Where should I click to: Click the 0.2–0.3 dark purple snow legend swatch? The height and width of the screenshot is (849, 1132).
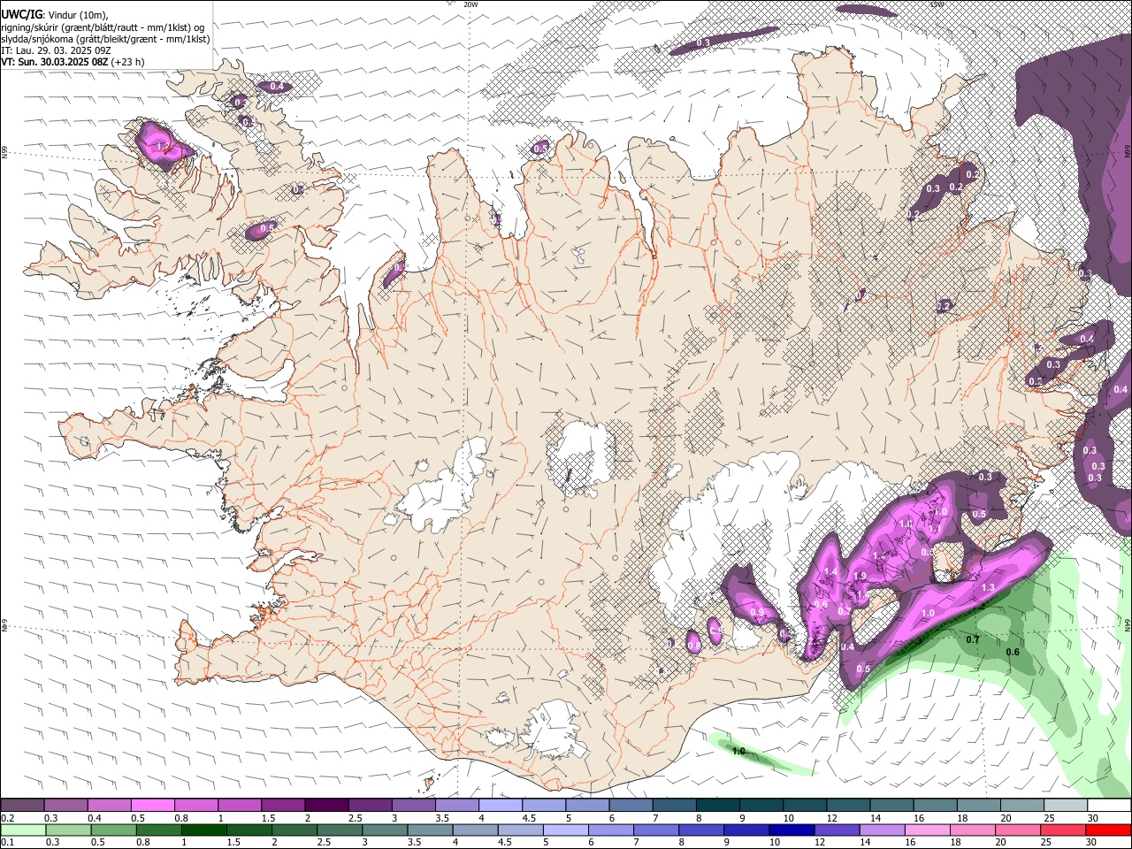click(22, 805)
